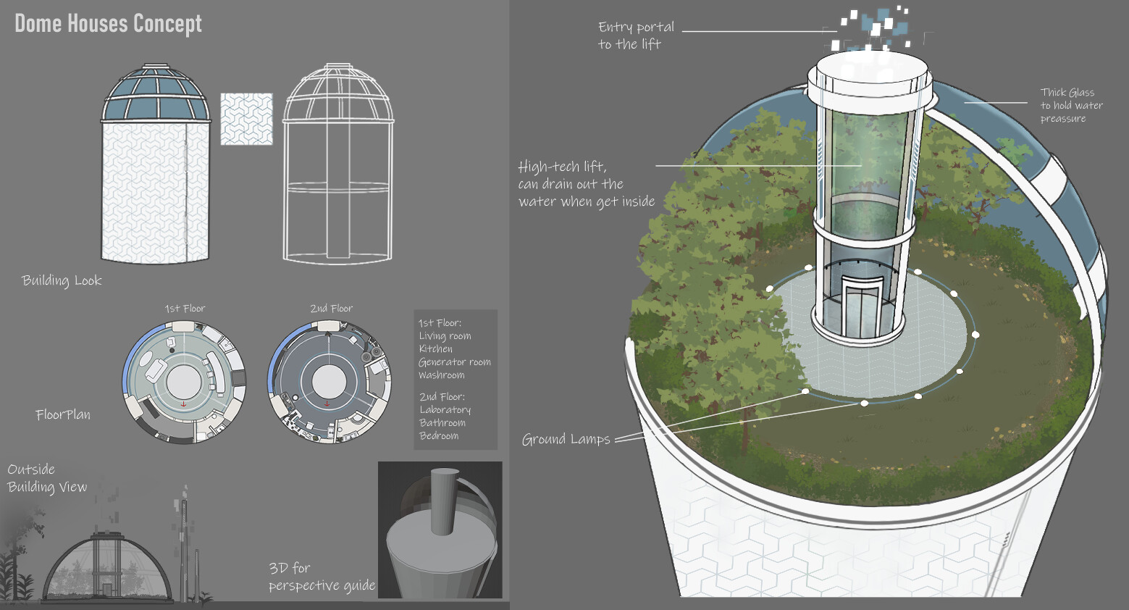The height and width of the screenshot is (610, 1129).
Task: Open the Building Look section
Action: 61,280
